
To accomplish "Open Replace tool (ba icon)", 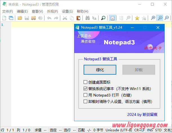I will (94, 18).
